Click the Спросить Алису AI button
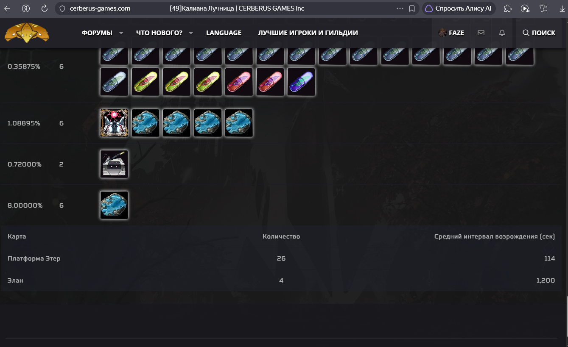The width and height of the screenshot is (568, 347). coord(459,8)
